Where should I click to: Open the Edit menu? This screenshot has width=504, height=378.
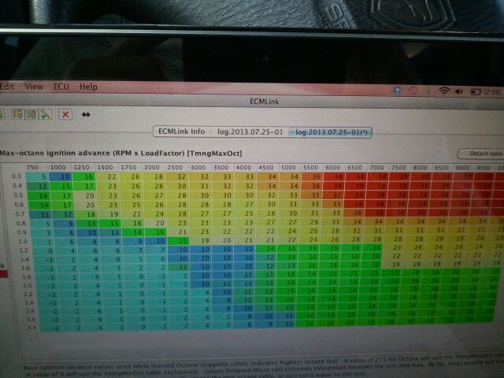[x=7, y=86]
